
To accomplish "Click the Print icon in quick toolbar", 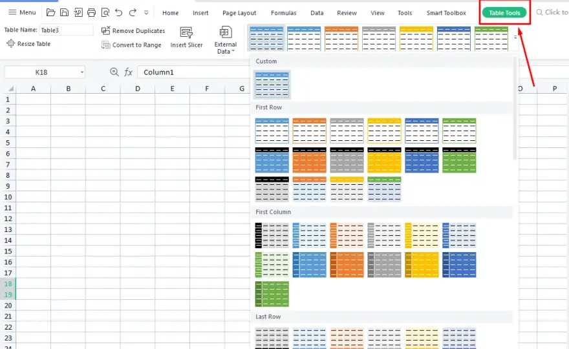I will tap(91, 13).
